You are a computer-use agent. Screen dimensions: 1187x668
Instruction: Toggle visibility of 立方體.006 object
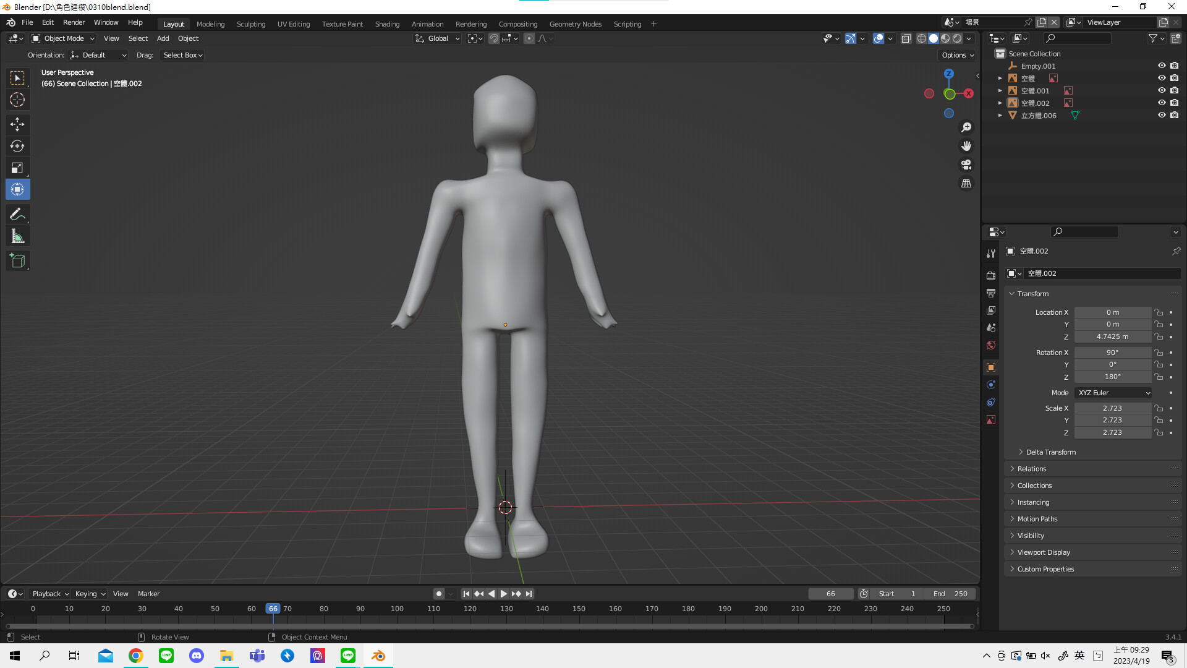(1162, 115)
